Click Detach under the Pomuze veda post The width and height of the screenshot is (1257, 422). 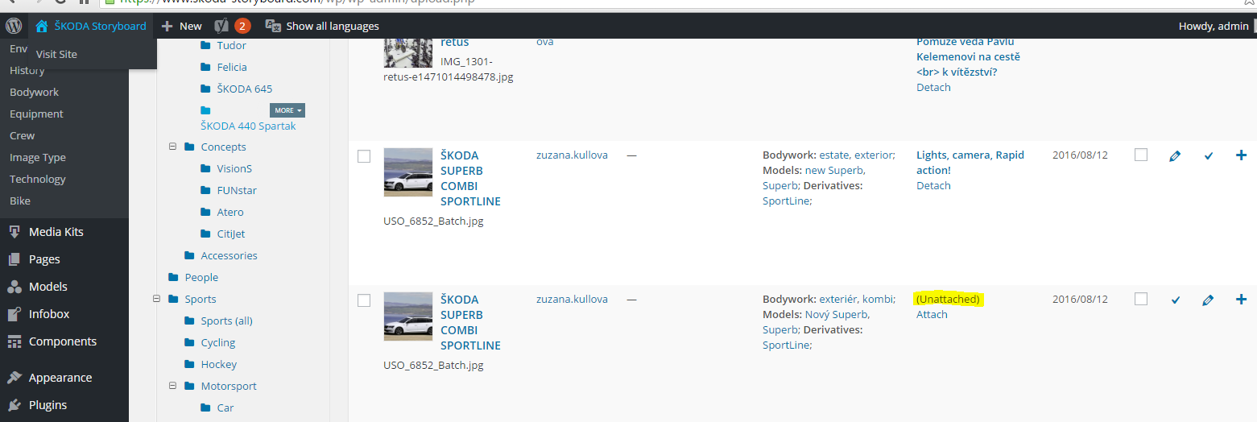coord(933,87)
